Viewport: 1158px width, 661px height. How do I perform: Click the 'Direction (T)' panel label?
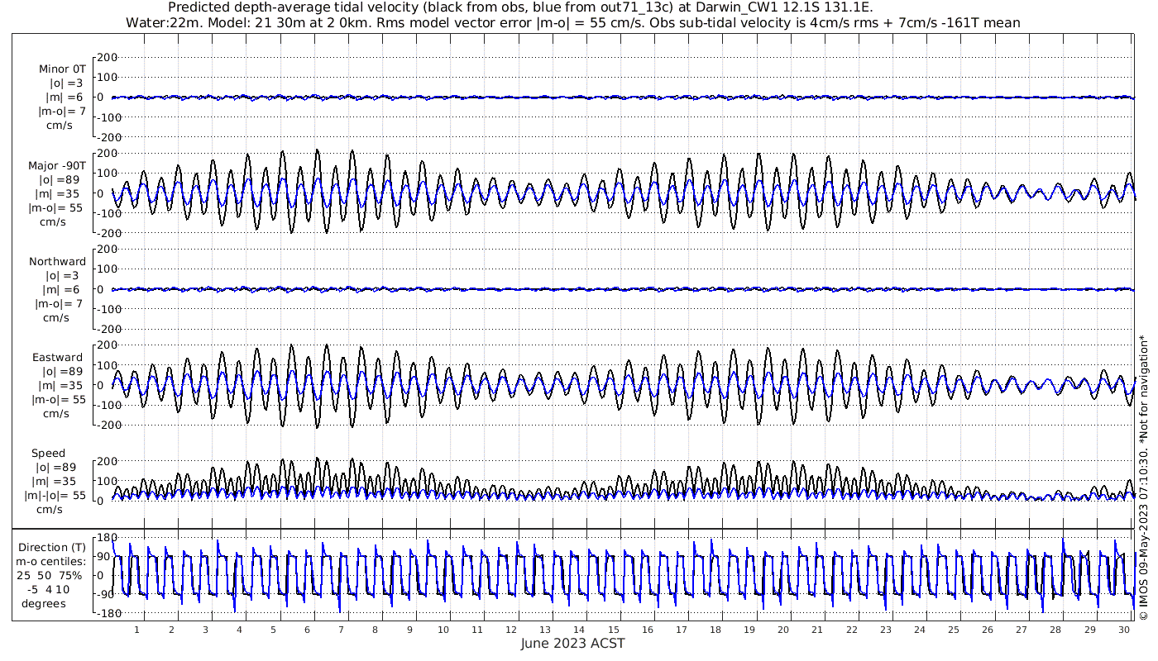coord(51,547)
